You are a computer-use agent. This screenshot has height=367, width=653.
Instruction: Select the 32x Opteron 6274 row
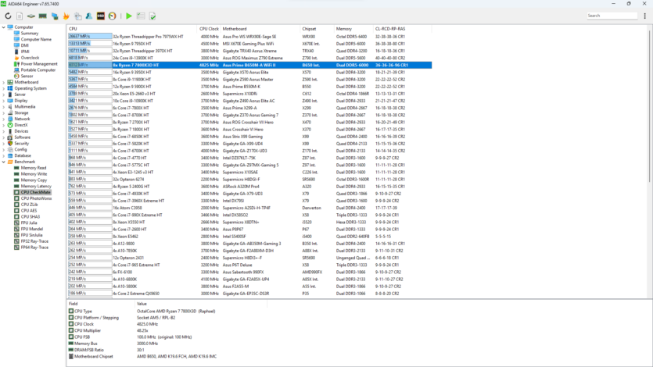point(249,179)
